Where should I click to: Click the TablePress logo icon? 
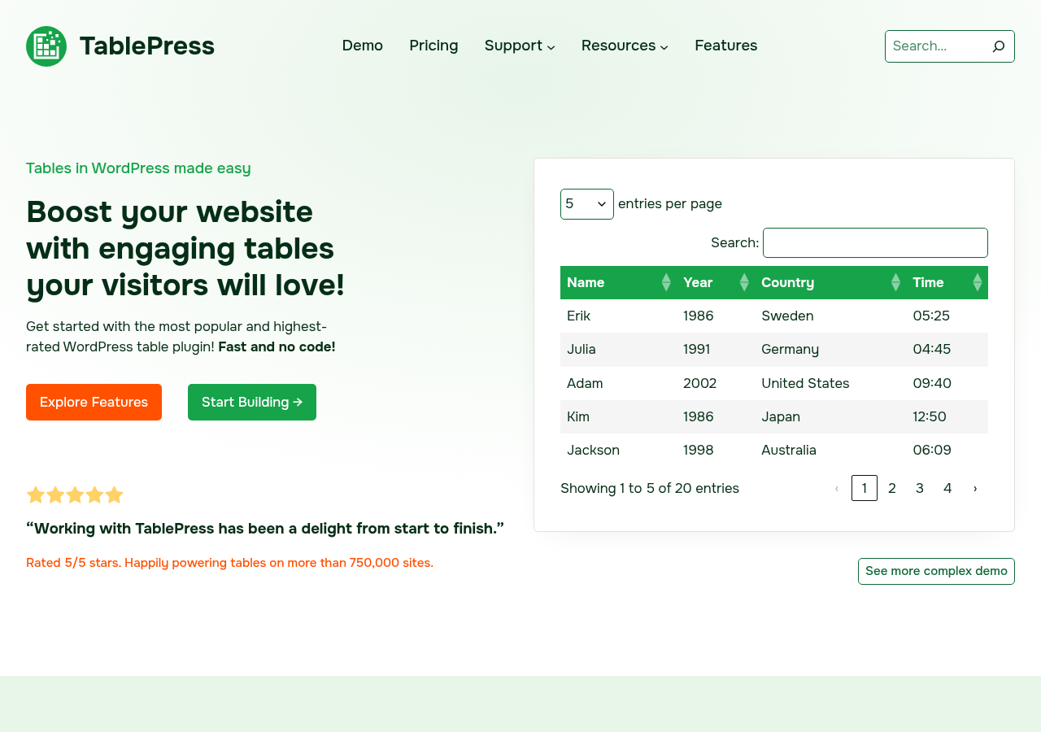coord(46,46)
